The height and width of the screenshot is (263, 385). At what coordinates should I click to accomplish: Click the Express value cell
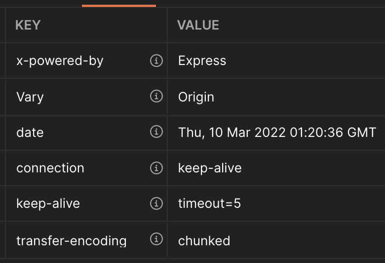(276, 61)
